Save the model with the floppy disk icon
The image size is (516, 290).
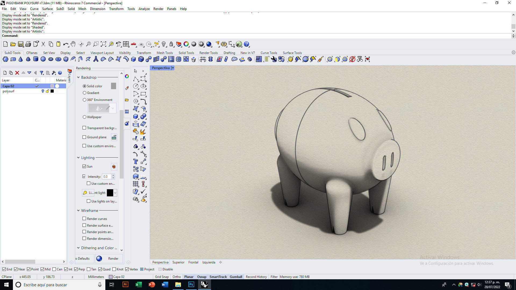(20, 44)
